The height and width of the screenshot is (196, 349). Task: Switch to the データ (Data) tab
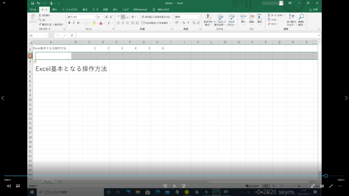(95, 10)
